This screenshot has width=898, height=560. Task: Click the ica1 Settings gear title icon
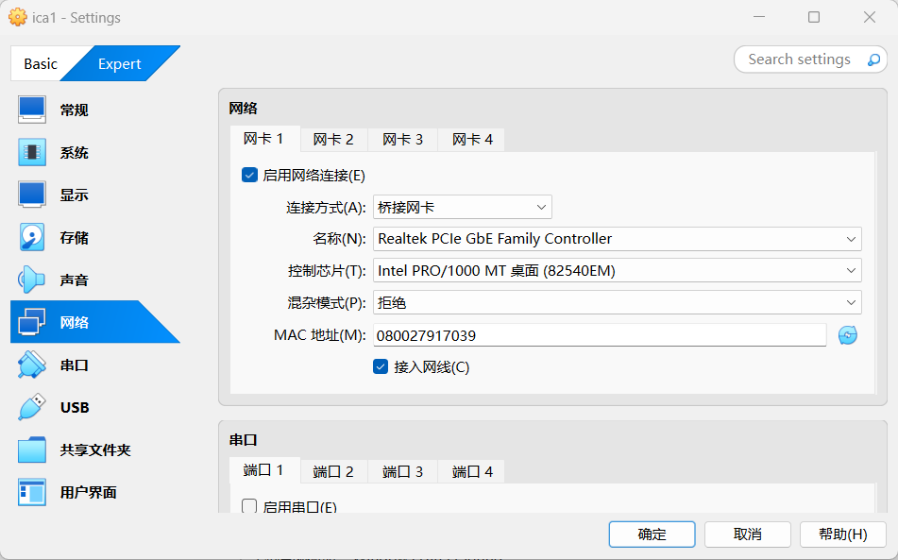pos(18,17)
